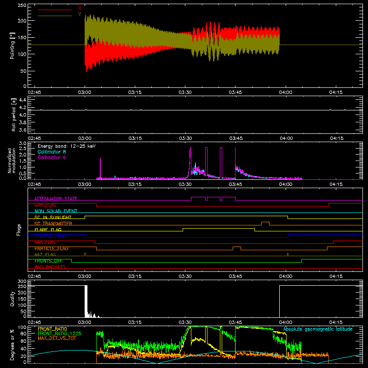
Task: Click the PARTICLE_FLAG label
Action: click(52, 248)
